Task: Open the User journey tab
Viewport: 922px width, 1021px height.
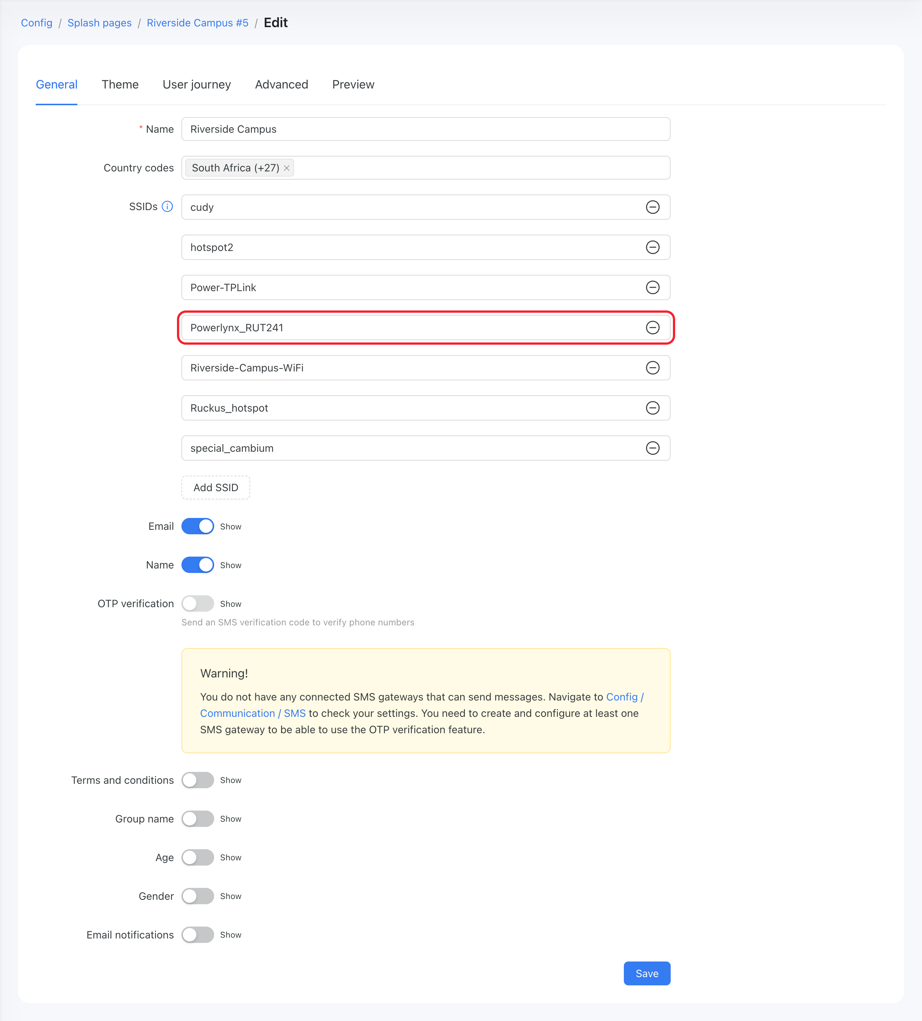Action: coord(196,84)
